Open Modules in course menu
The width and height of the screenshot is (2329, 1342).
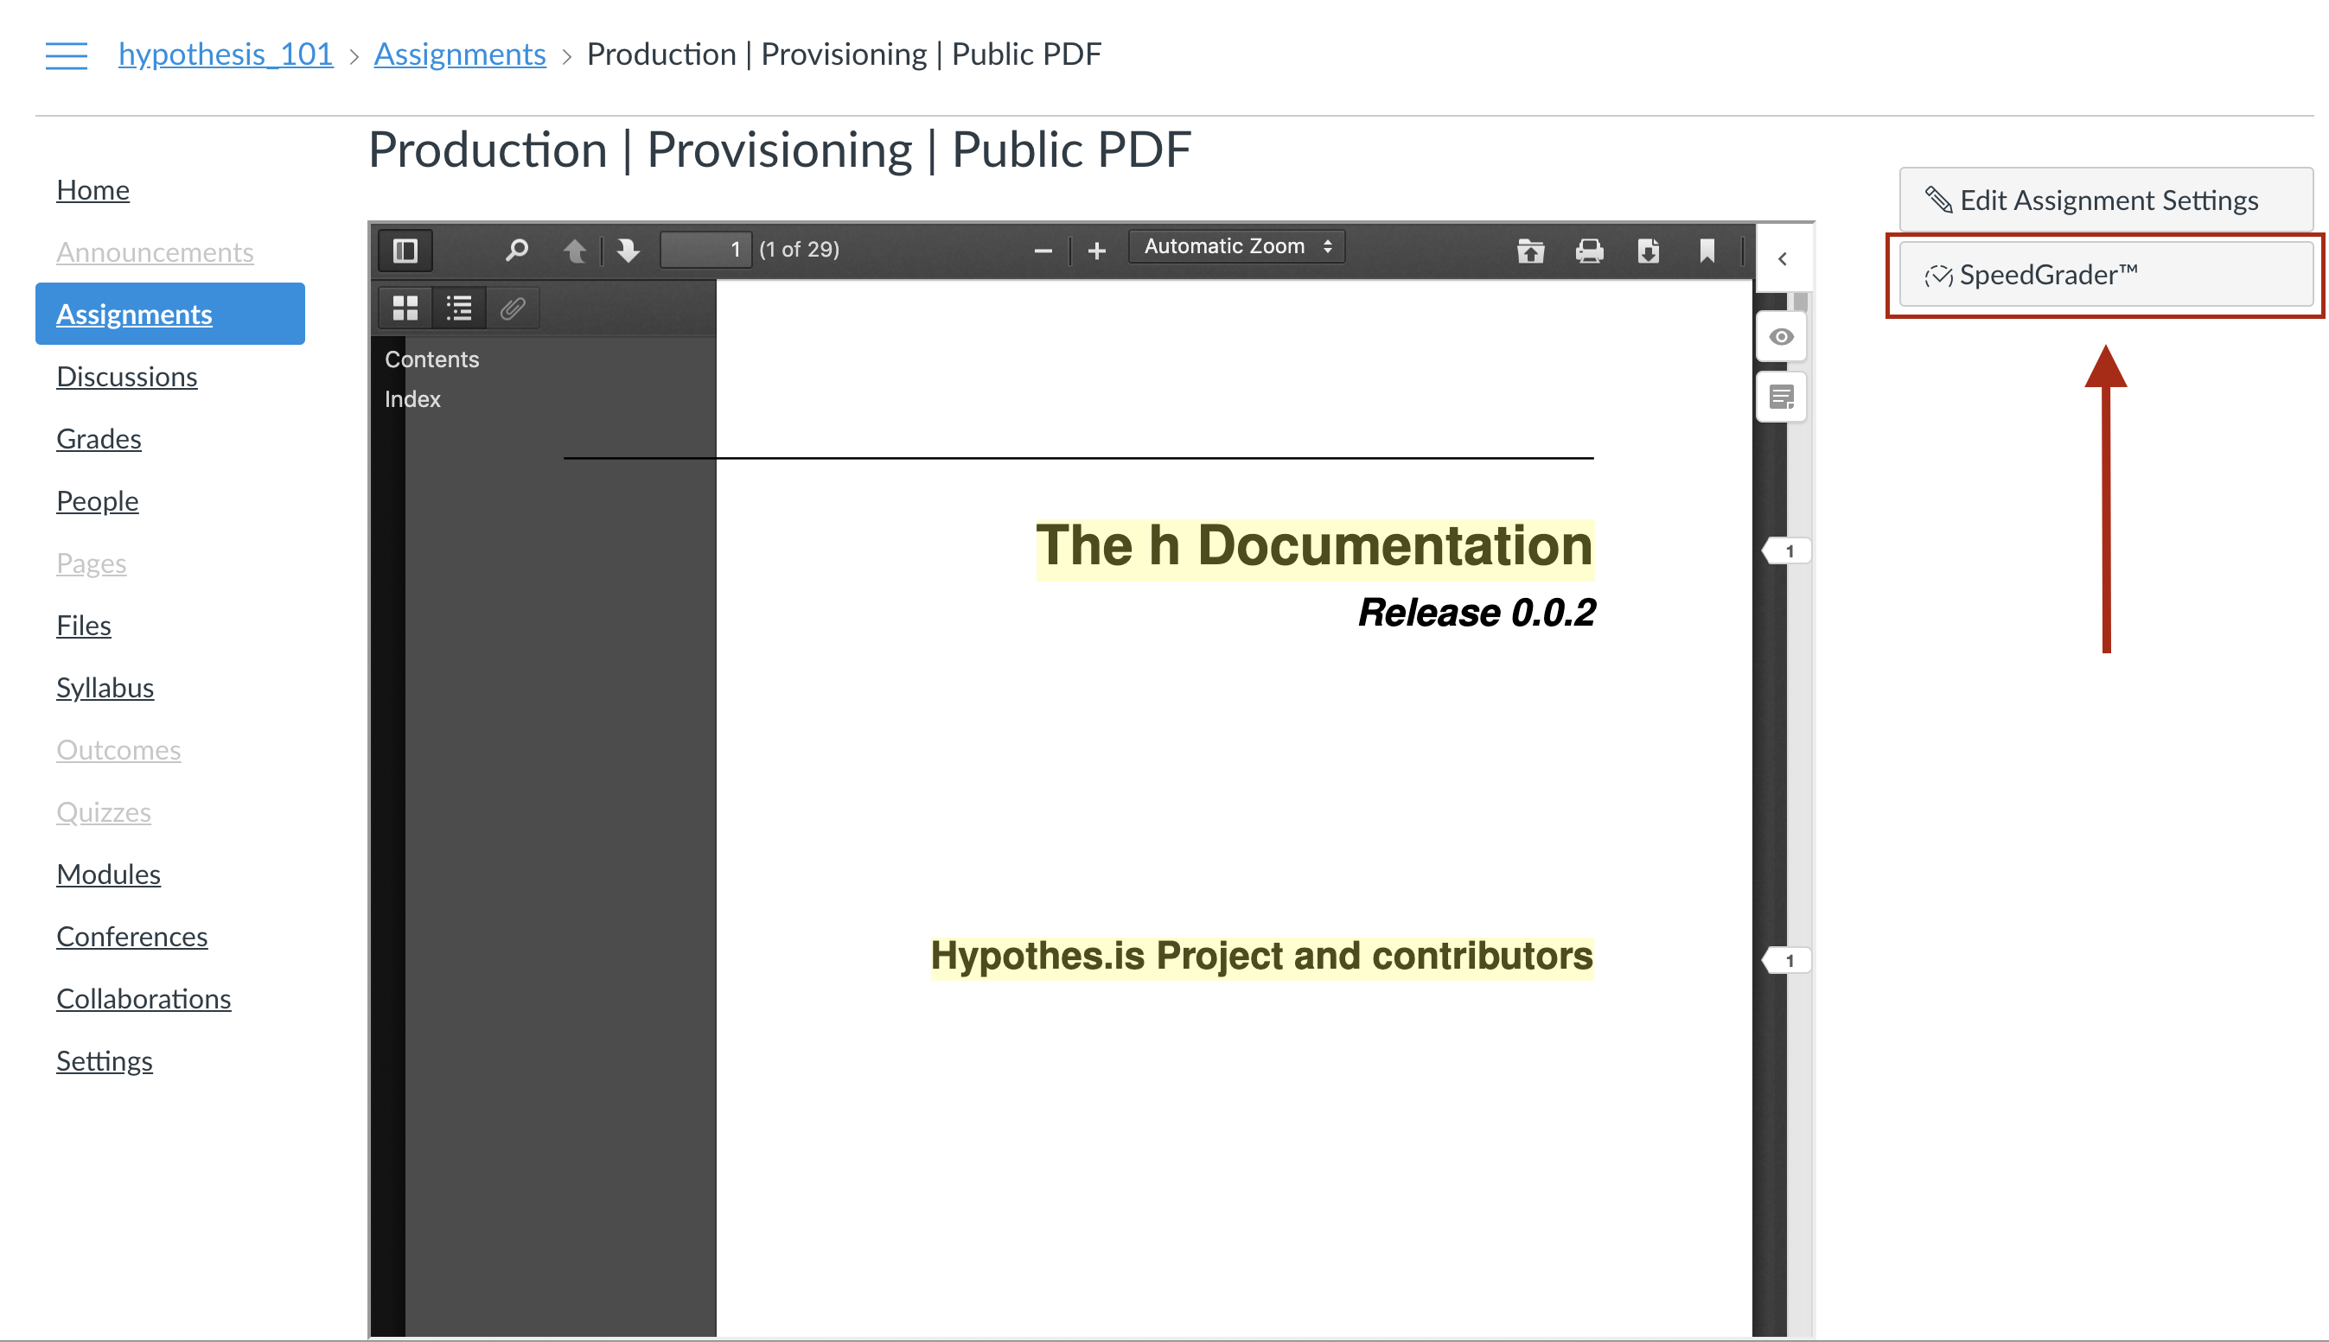109,874
